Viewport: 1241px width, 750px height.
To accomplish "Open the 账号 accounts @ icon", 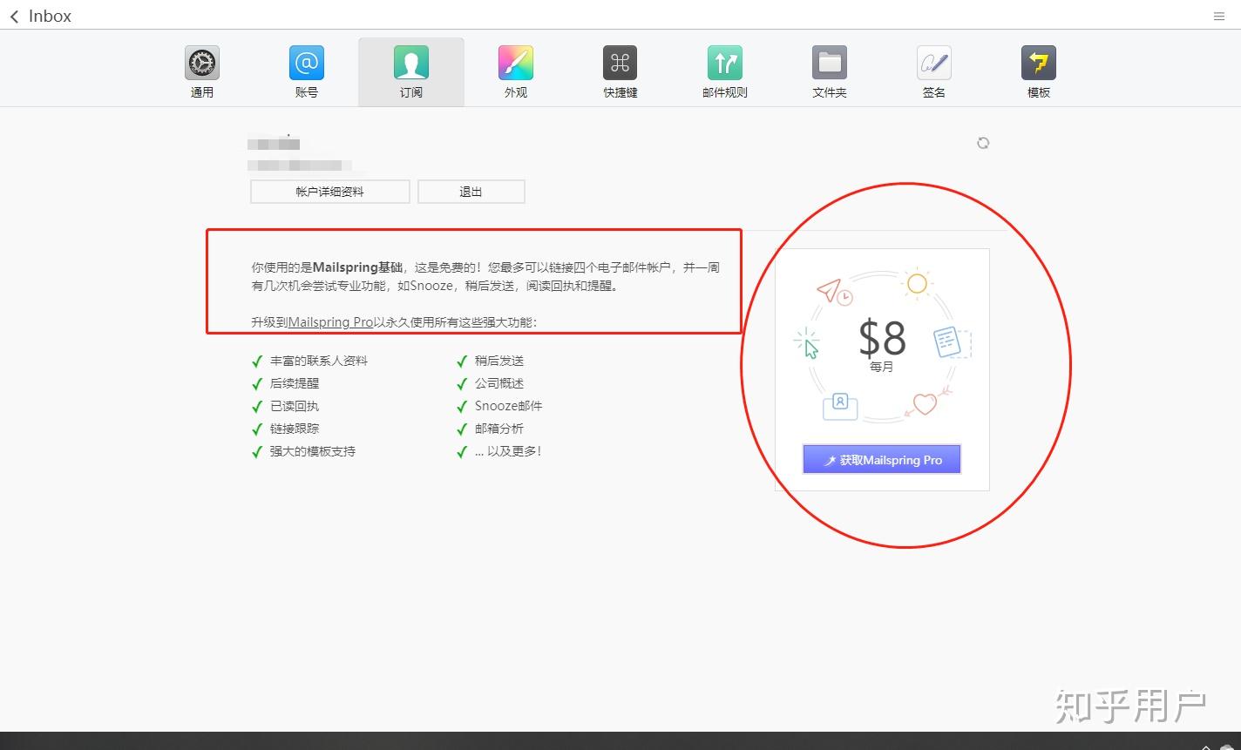I will [x=307, y=63].
